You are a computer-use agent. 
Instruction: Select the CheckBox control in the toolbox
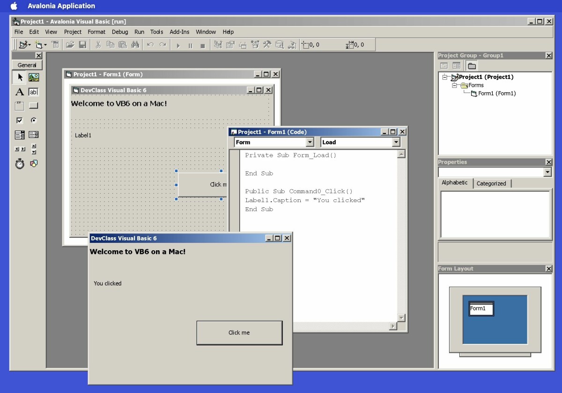click(x=19, y=120)
